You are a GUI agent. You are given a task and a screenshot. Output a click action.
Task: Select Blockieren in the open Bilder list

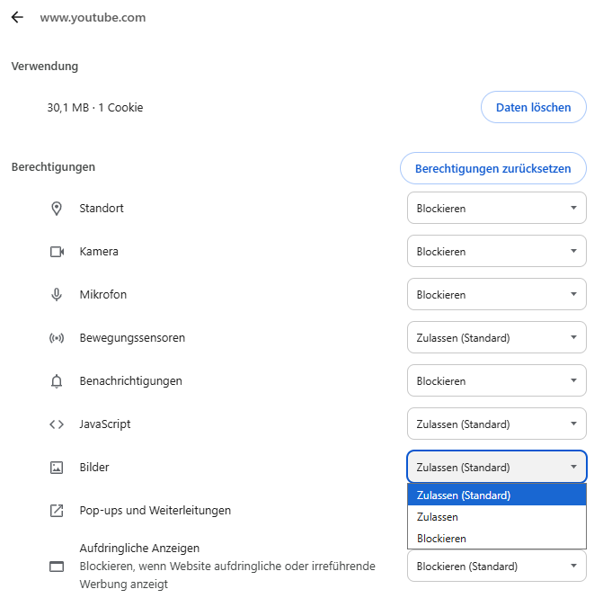point(442,539)
